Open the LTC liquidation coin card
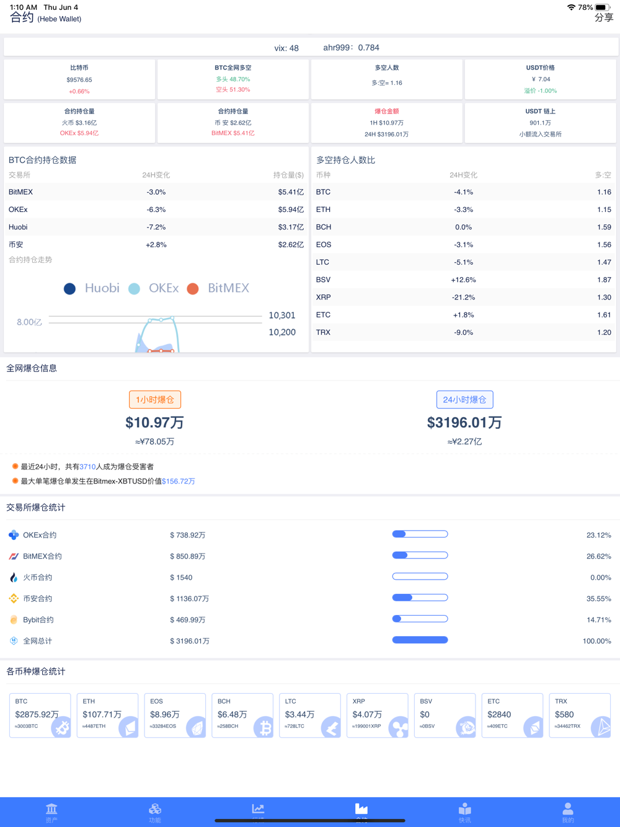Screen dimensions: 620x827 point(310,715)
